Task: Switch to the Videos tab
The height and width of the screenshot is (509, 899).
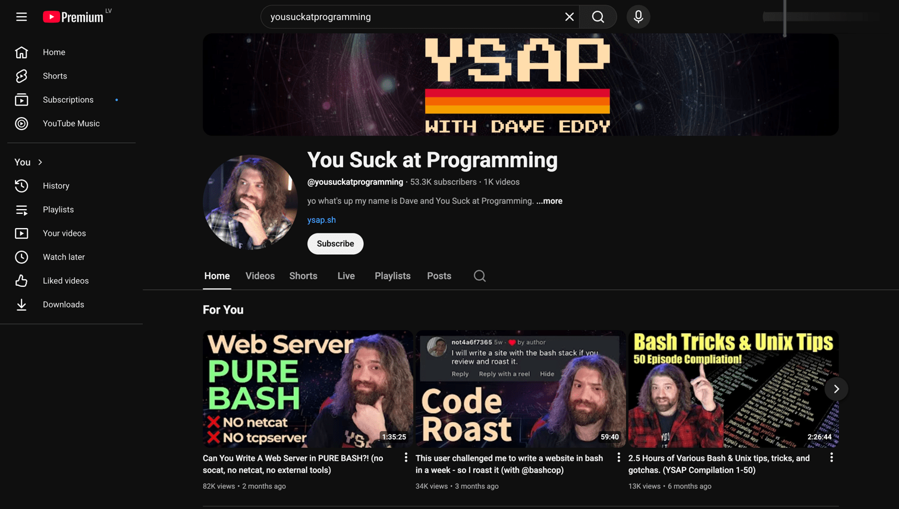Action: point(260,276)
